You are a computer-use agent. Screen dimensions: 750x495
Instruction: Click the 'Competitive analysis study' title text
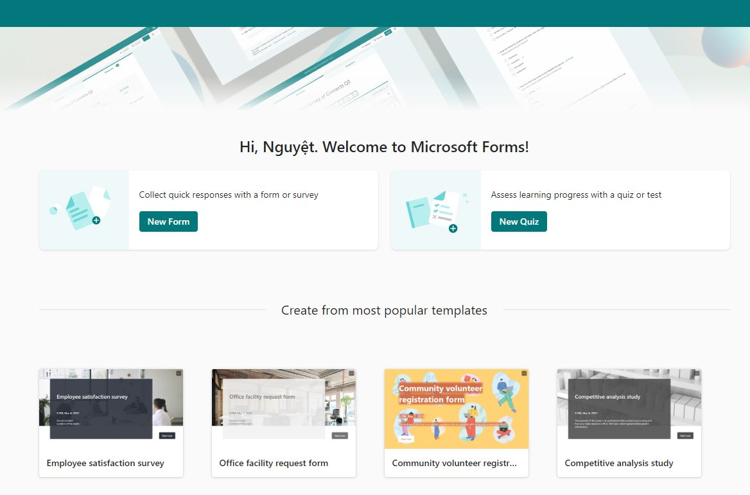point(619,463)
